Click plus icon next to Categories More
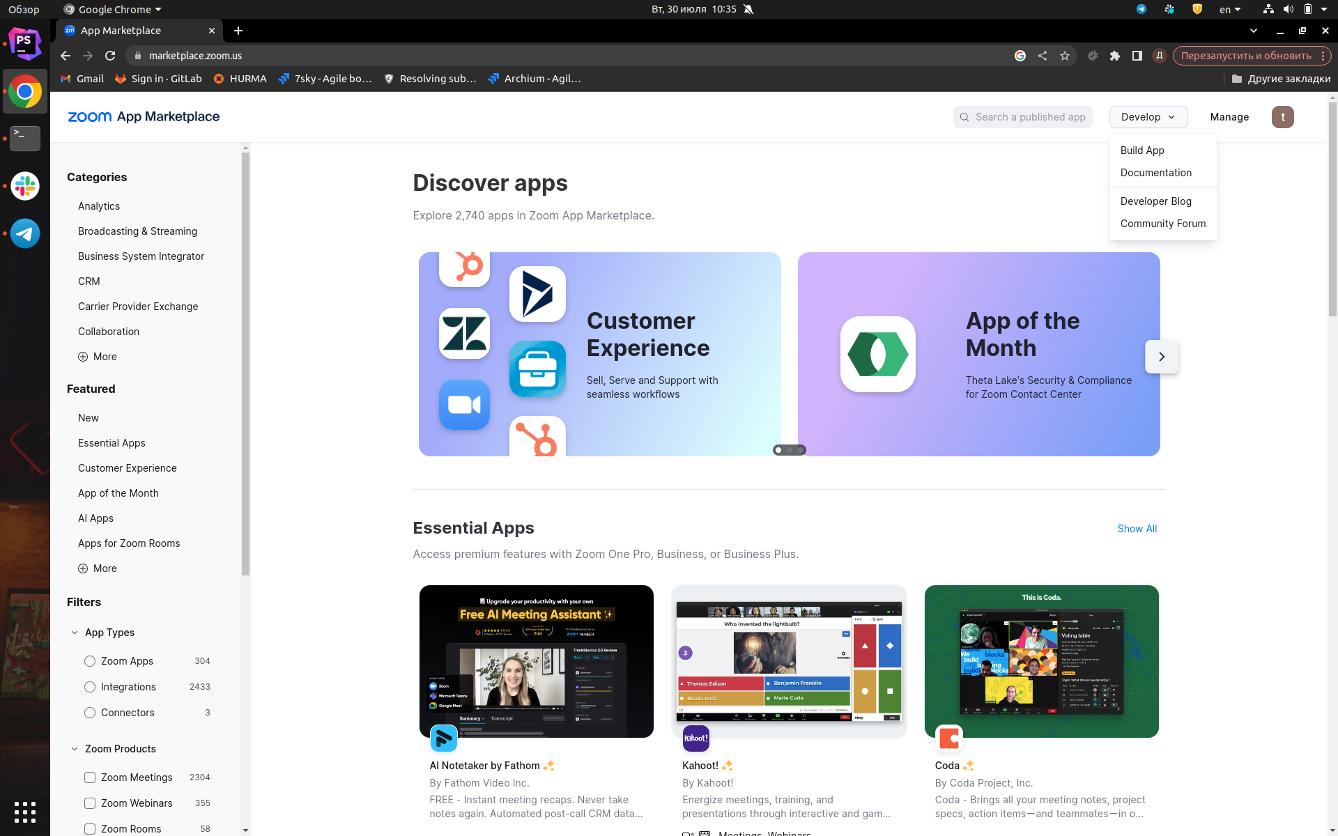 click(x=83, y=357)
